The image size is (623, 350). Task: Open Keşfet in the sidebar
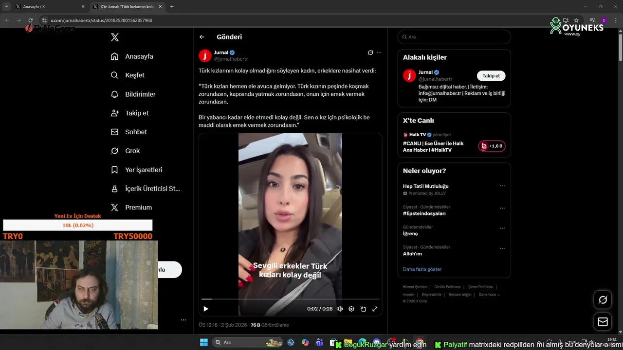tap(128, 75)
